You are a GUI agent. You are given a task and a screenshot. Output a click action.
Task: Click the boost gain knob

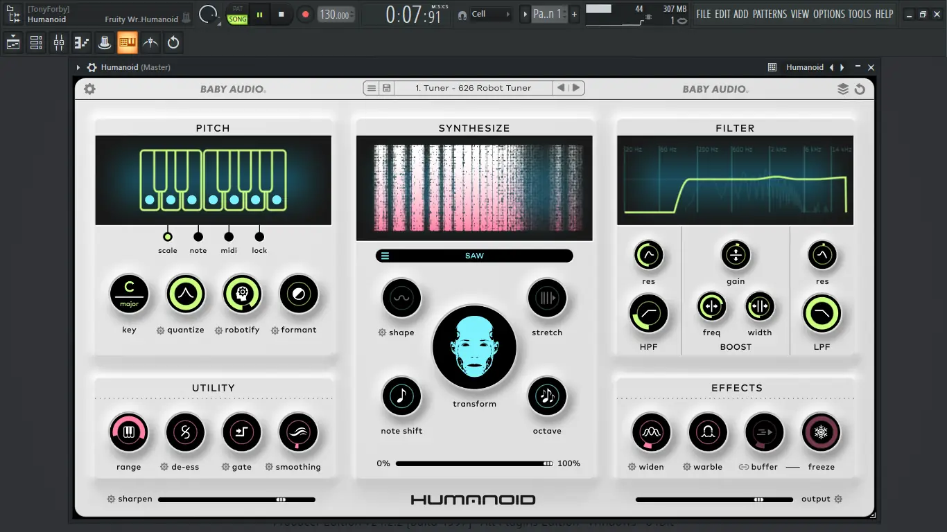pyautogui.click(x=736, y=256)
